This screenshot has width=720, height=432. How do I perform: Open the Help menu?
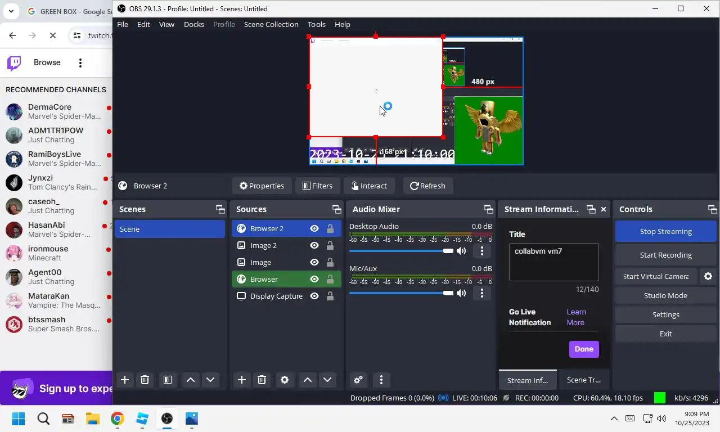pyautogui.click(x=343, y=24)
